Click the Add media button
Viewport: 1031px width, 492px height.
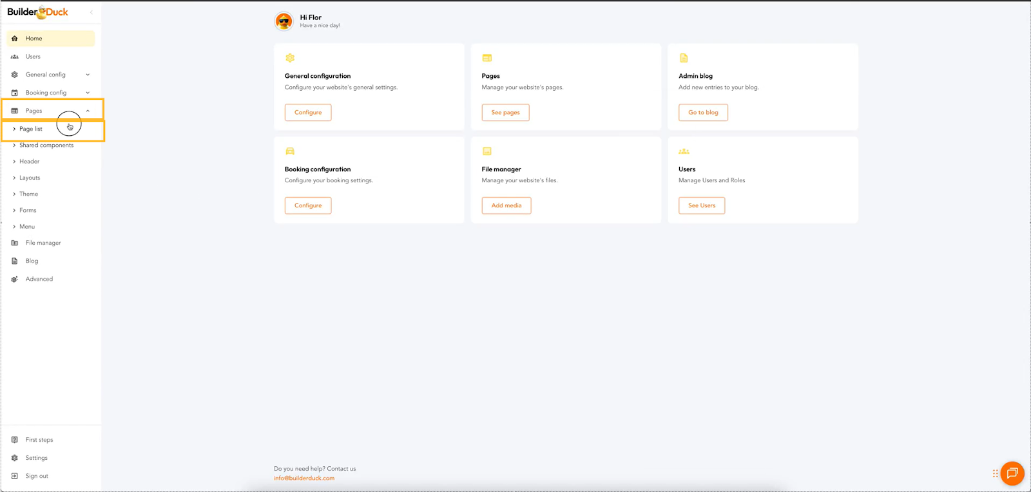tap(506, 205)
